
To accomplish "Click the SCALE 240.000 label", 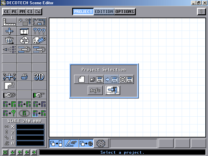I will (x=24, y=121).
